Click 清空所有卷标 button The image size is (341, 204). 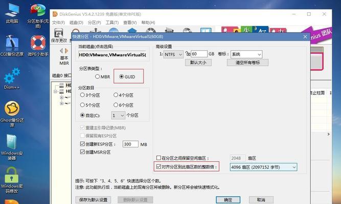[x=248, y=63]
